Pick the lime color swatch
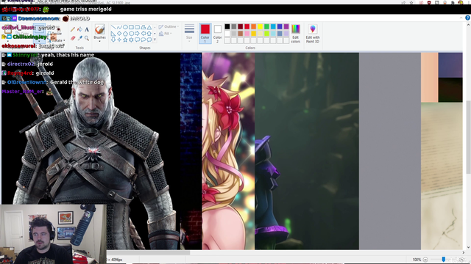The image size is (471, 264). (x=266, y=34)
